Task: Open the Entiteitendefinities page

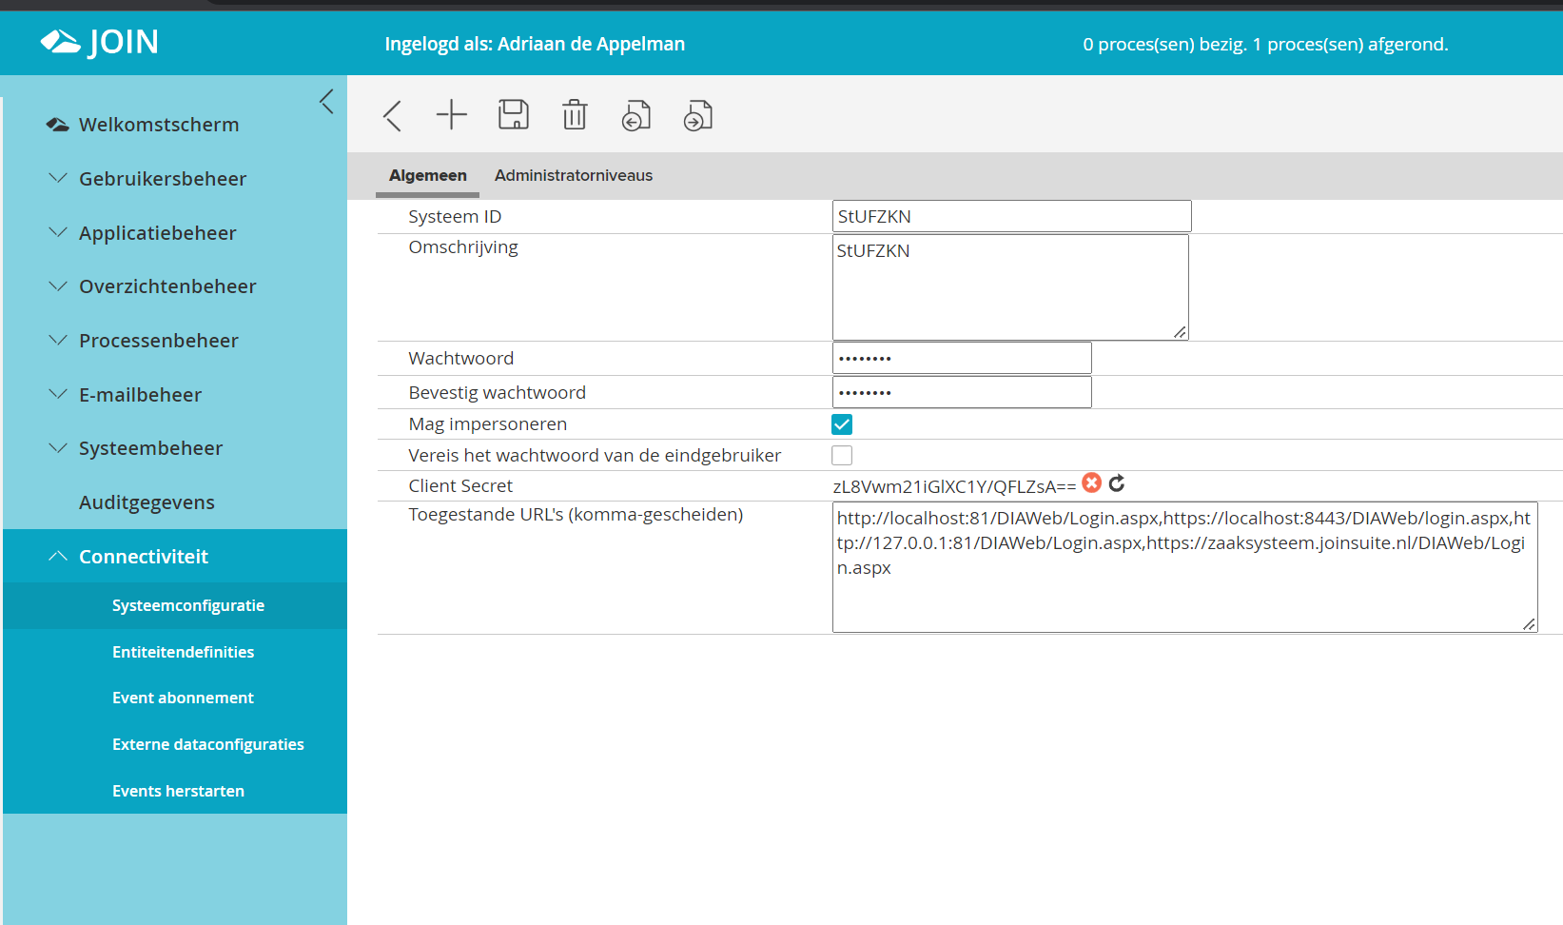Action: click(x=183, y=652)
